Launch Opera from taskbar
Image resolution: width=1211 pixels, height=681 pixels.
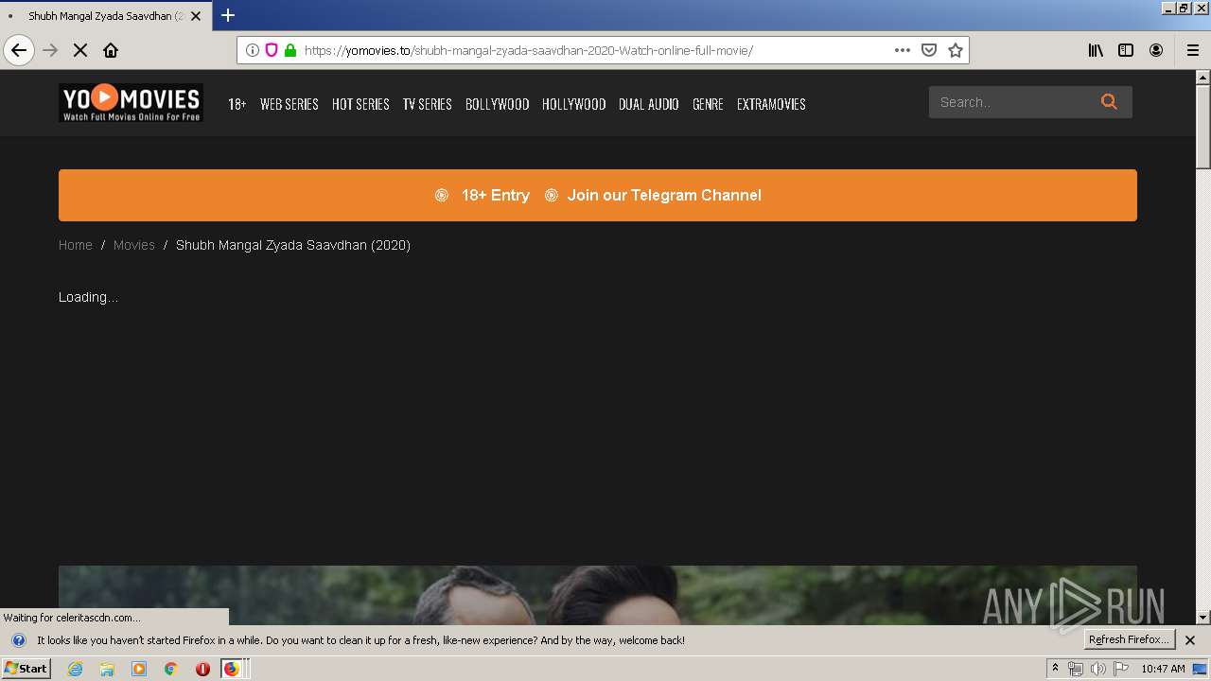click(x=202, y=669)
